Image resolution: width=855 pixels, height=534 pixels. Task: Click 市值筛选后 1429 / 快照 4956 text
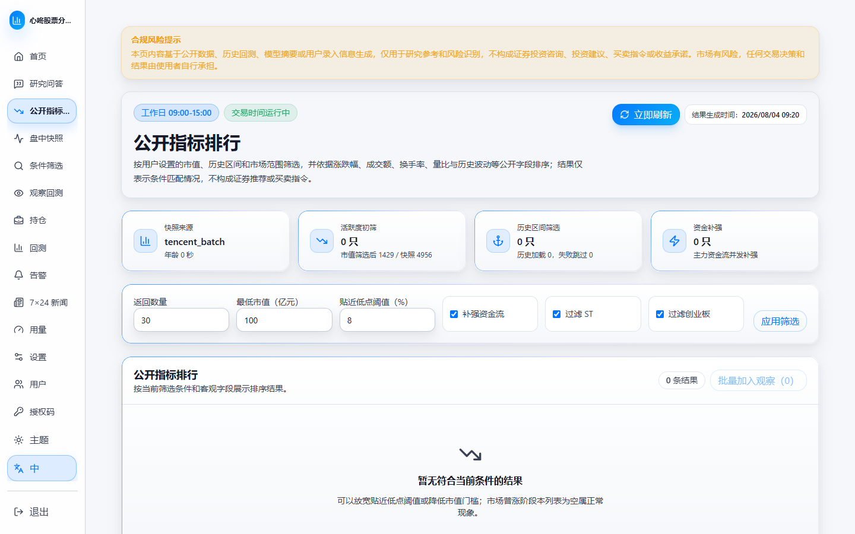(x=387, y=255)
